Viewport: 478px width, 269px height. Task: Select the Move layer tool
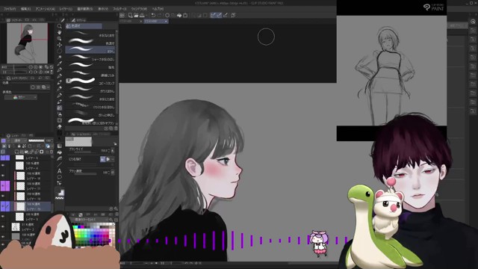click(60, 45)
